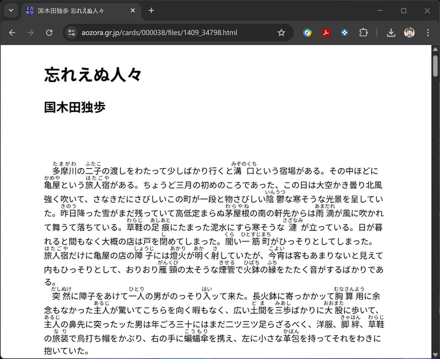
Task: View site information icon in address bar
Action: click(x=71, y=33)
